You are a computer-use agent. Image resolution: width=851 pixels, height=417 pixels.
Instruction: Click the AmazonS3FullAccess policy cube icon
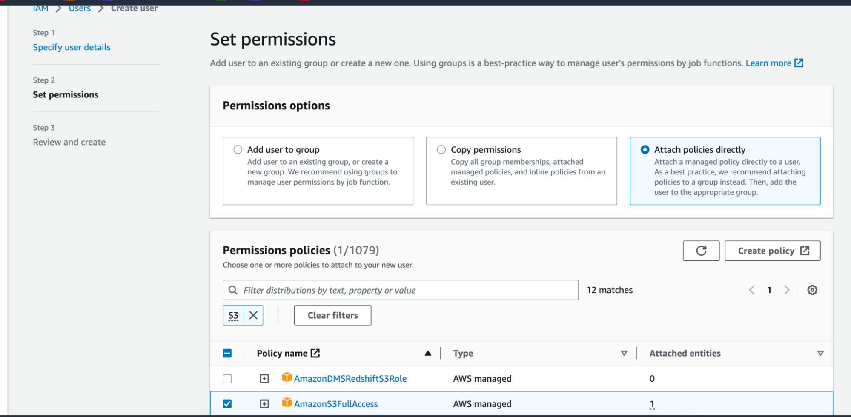(287, 403)
